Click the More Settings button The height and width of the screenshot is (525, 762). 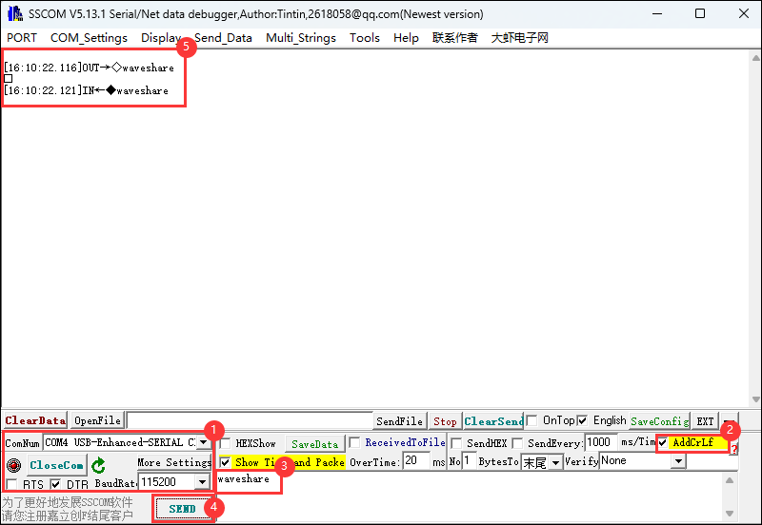pos(174,462)
